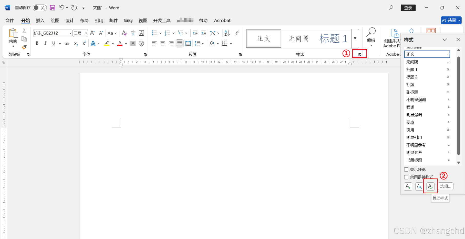This screenshot has height=239, width=465.
Task: Click the phonetic guide wén icon
Action: click(133, 33)
